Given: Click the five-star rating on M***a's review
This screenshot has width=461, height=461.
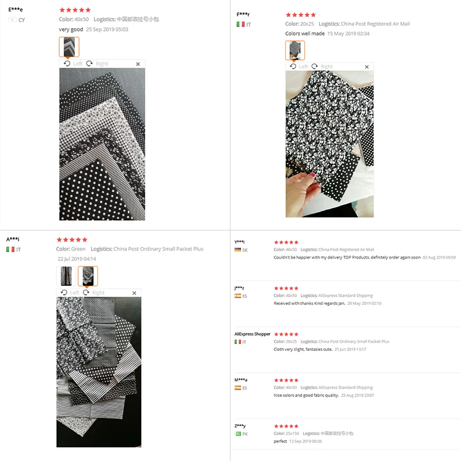Looking at the screenshot, I should [286, 380].
